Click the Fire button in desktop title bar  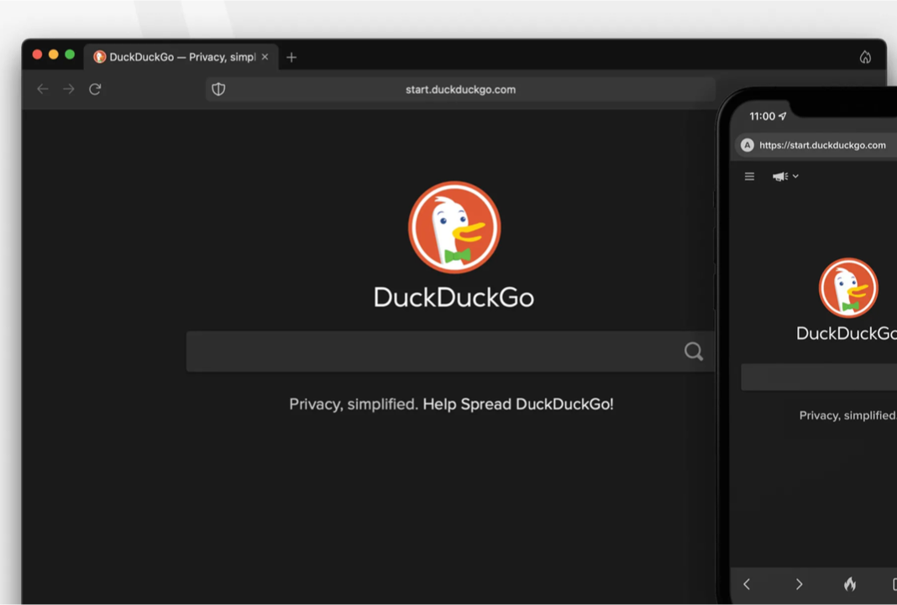[x=865, y=56]
